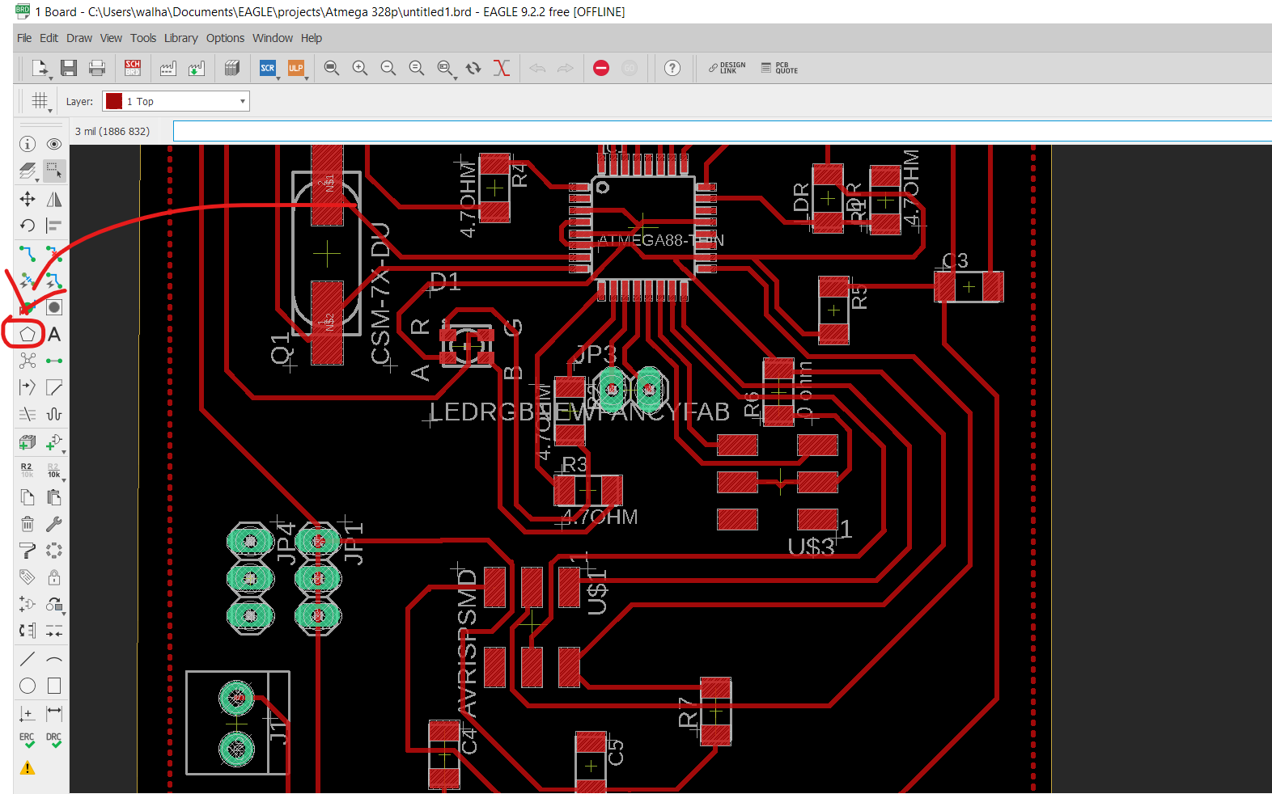
Task: Click the red layer color swatch
Action: click(x=114, y=101)
